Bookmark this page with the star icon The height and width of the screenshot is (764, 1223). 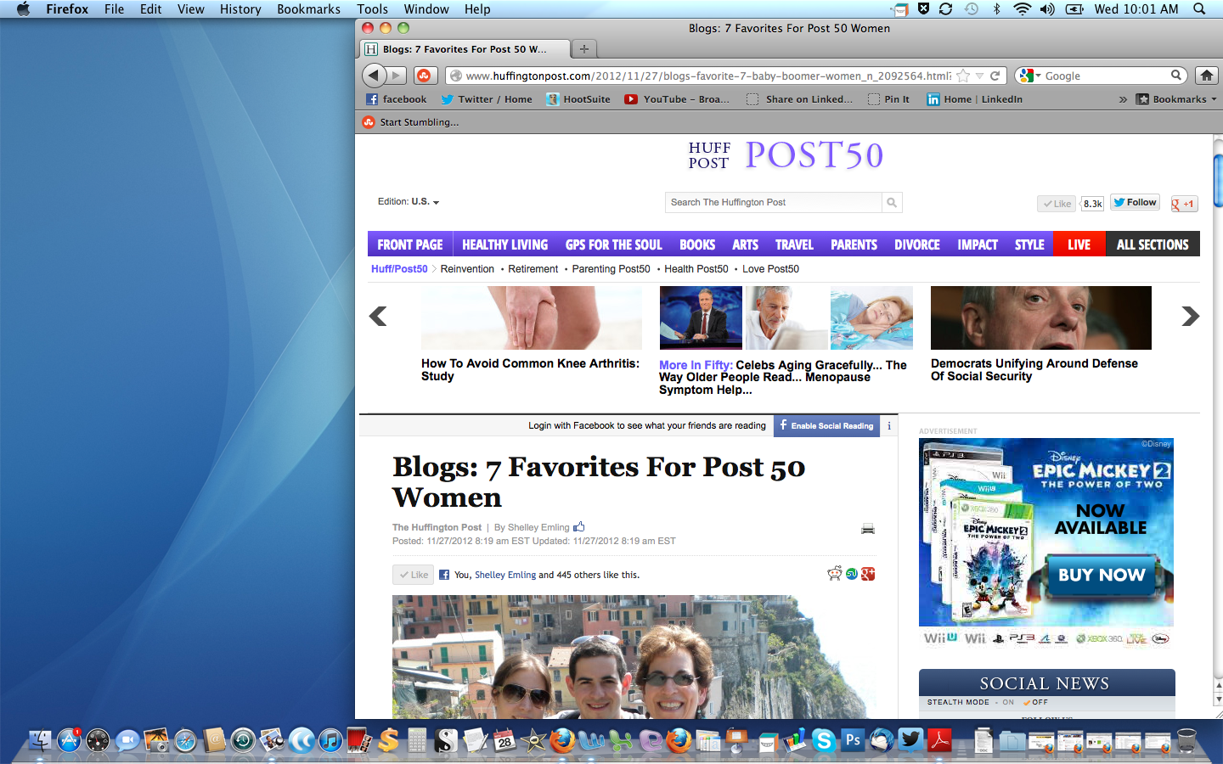coord(963,76)
